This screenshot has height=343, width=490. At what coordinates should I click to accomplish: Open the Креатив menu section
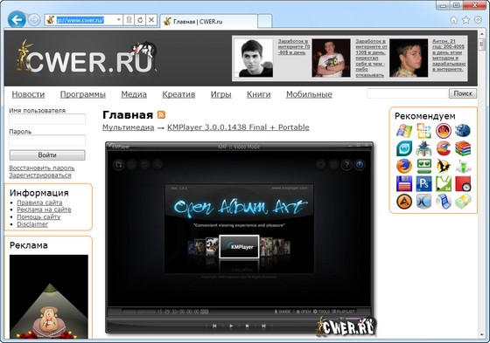[178, 94]
